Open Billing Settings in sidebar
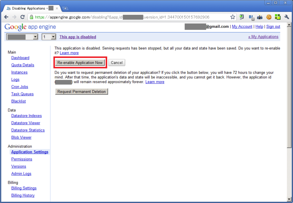The height and width of the screenshot is (203, 293). (x=24, y=188)
